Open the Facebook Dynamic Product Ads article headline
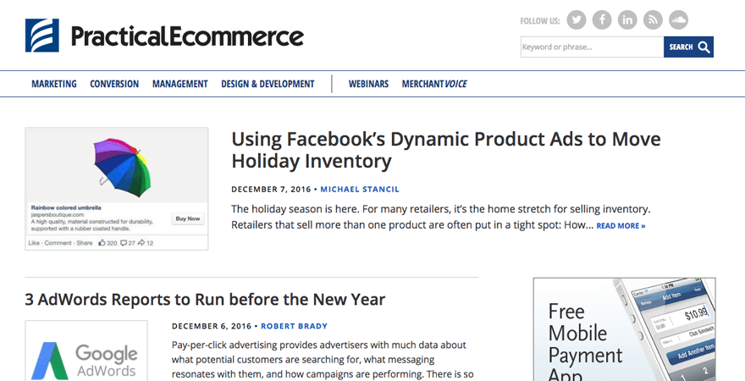745x381 pixels. [445, 150]
